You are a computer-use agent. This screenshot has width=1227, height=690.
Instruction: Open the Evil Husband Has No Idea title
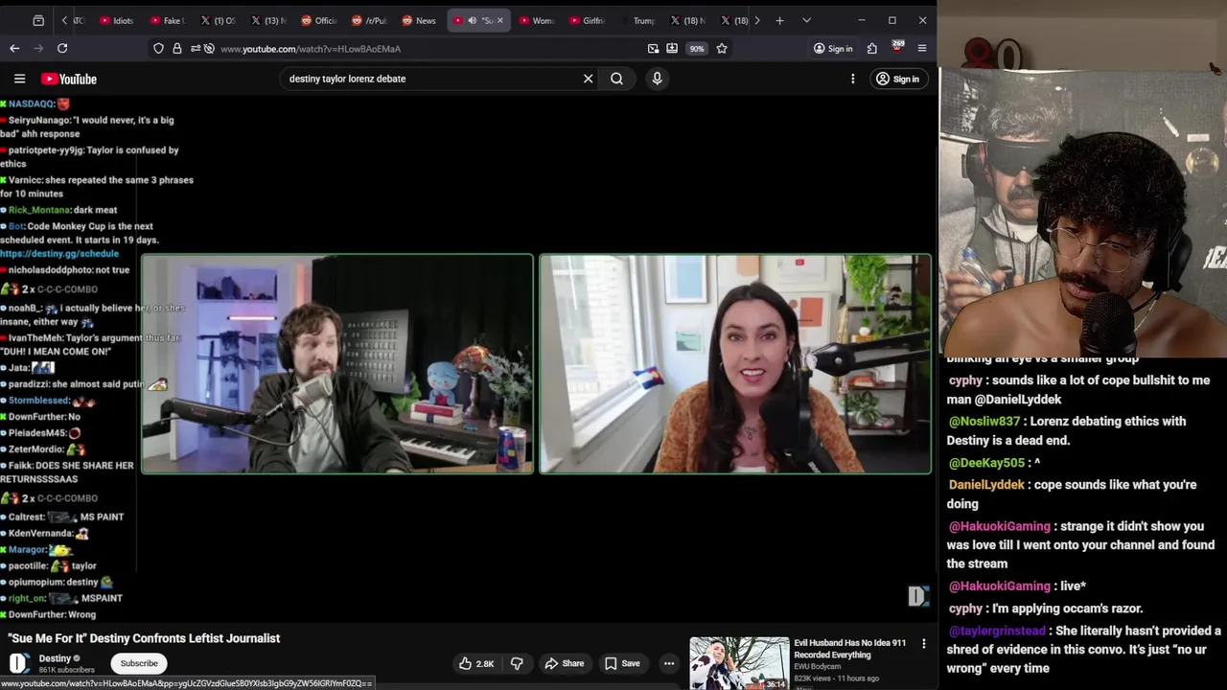tap(849, 649)
